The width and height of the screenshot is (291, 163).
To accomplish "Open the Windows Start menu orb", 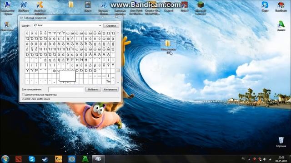I will 5,159.
